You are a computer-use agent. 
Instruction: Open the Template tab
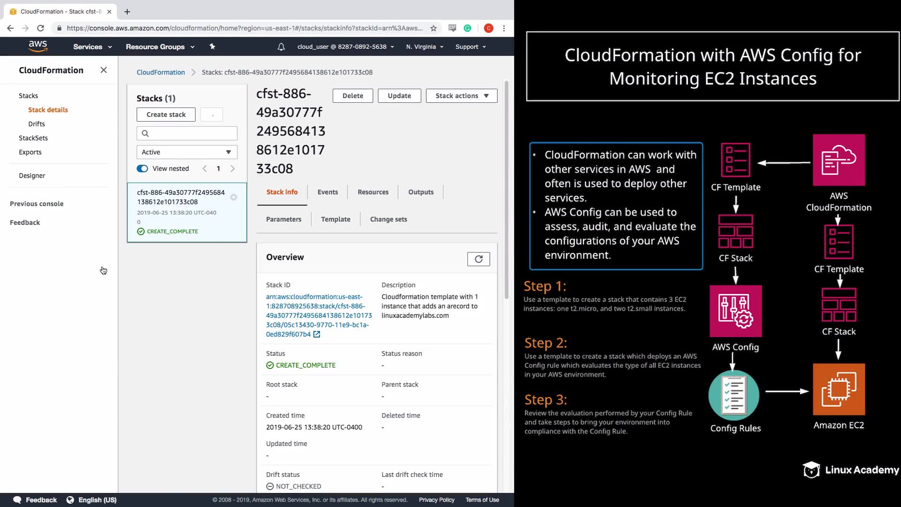tap(335, 219)
